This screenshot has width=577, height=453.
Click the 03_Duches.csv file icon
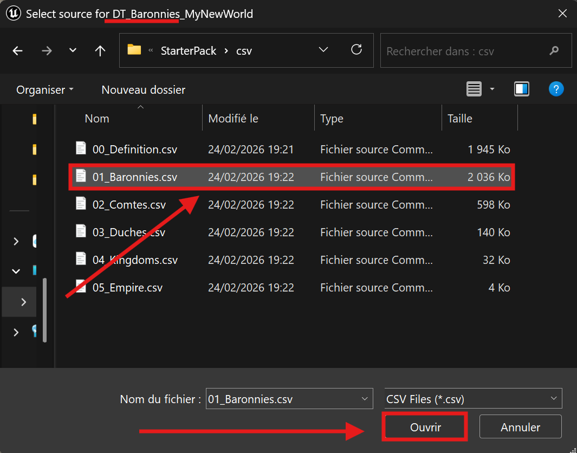click(81, 231)
